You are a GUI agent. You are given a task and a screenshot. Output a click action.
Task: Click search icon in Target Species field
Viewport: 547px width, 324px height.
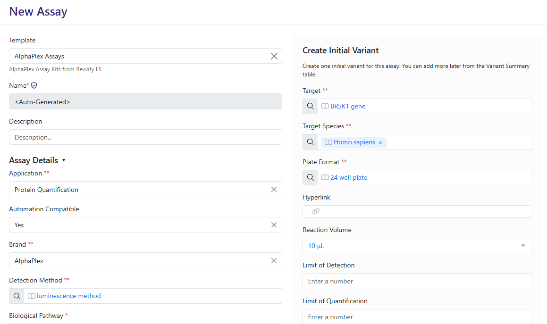pyautogui.click(x=310, y=142)
